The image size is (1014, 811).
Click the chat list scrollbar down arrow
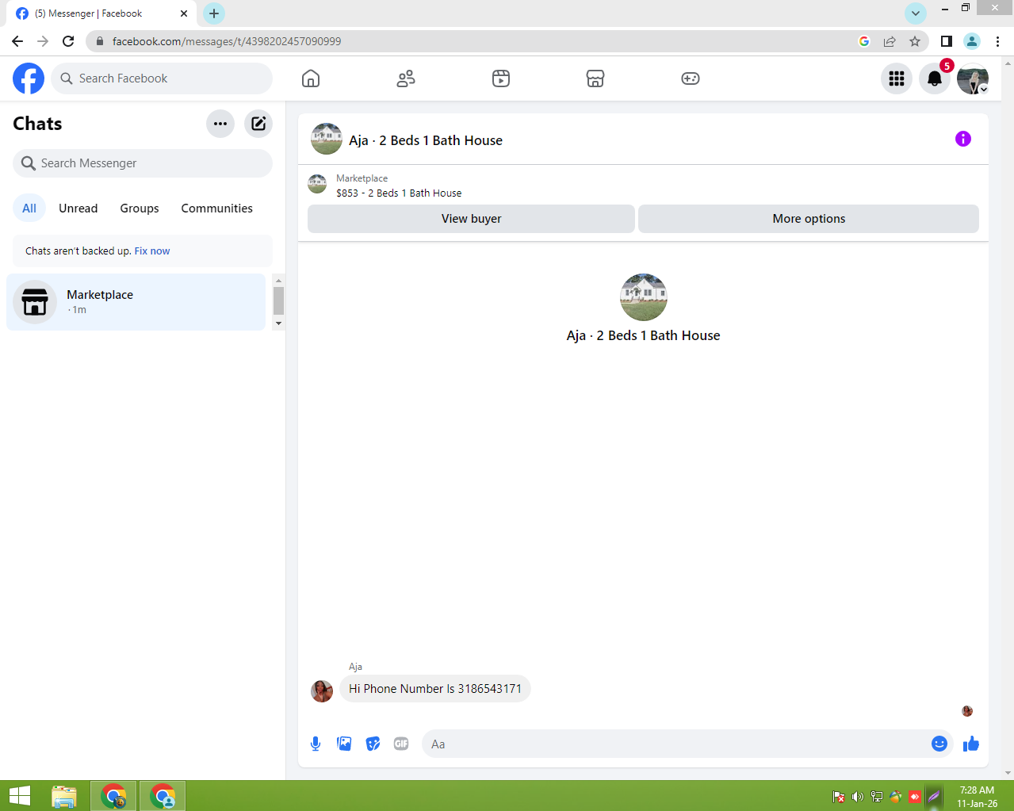point(278,323)
